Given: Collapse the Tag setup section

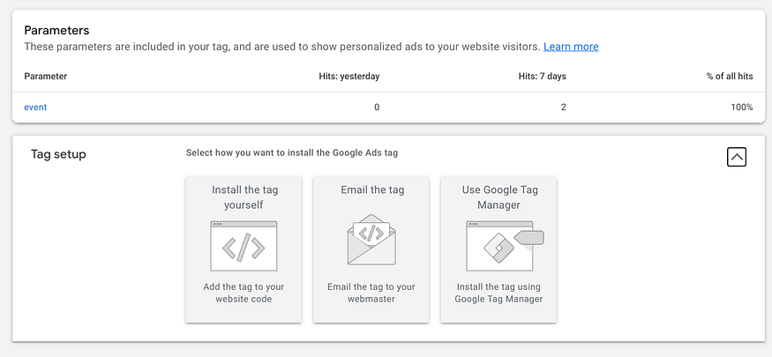Looking at the screenshot, I should pyautogui.click(x=737, y=157).
